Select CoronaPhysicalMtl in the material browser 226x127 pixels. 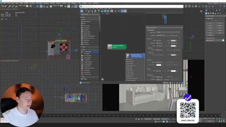pos(90,52)
